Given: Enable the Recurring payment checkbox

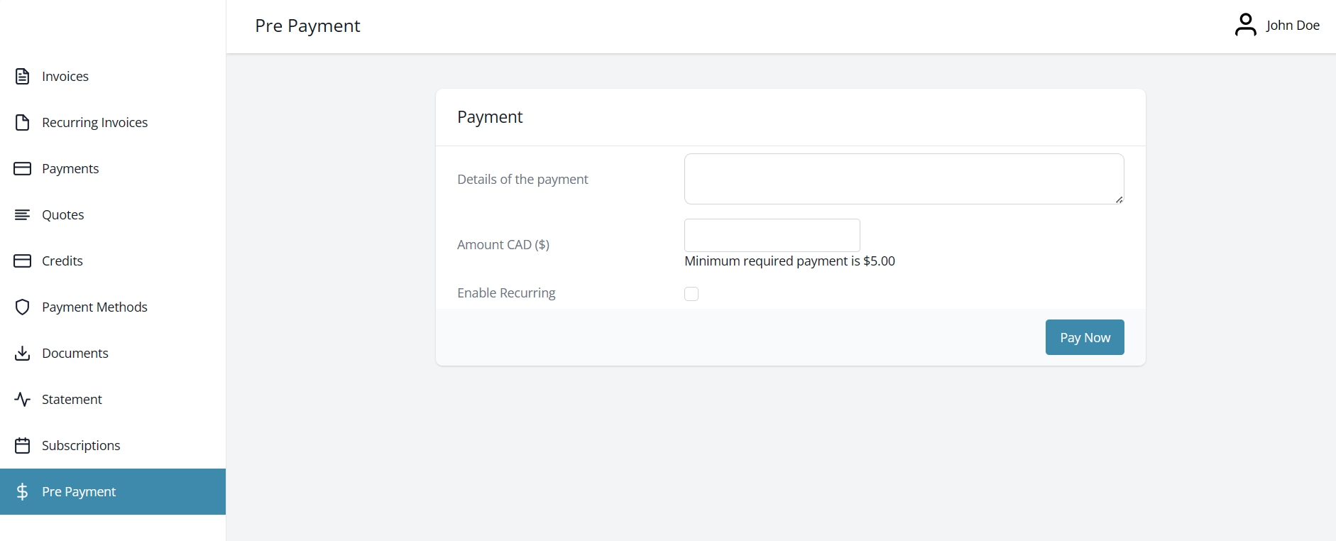Looking at the screenshot, I should tap(691, 293).
